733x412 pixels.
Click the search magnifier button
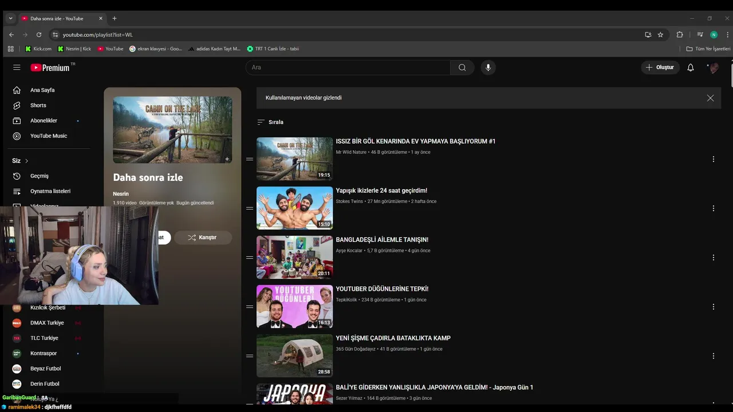coord(462,68)
